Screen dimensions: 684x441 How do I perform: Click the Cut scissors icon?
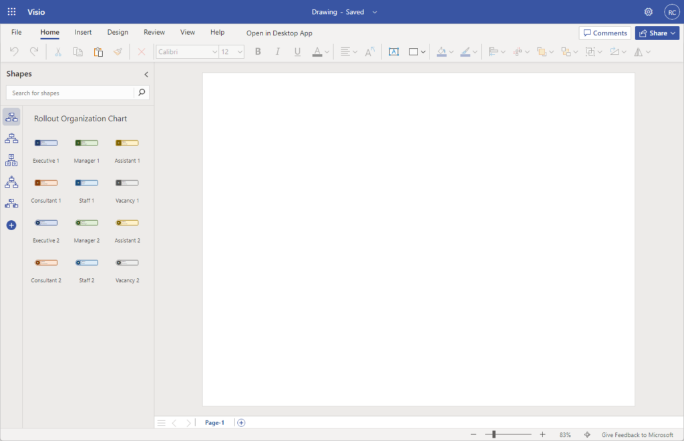coord(57,52)
